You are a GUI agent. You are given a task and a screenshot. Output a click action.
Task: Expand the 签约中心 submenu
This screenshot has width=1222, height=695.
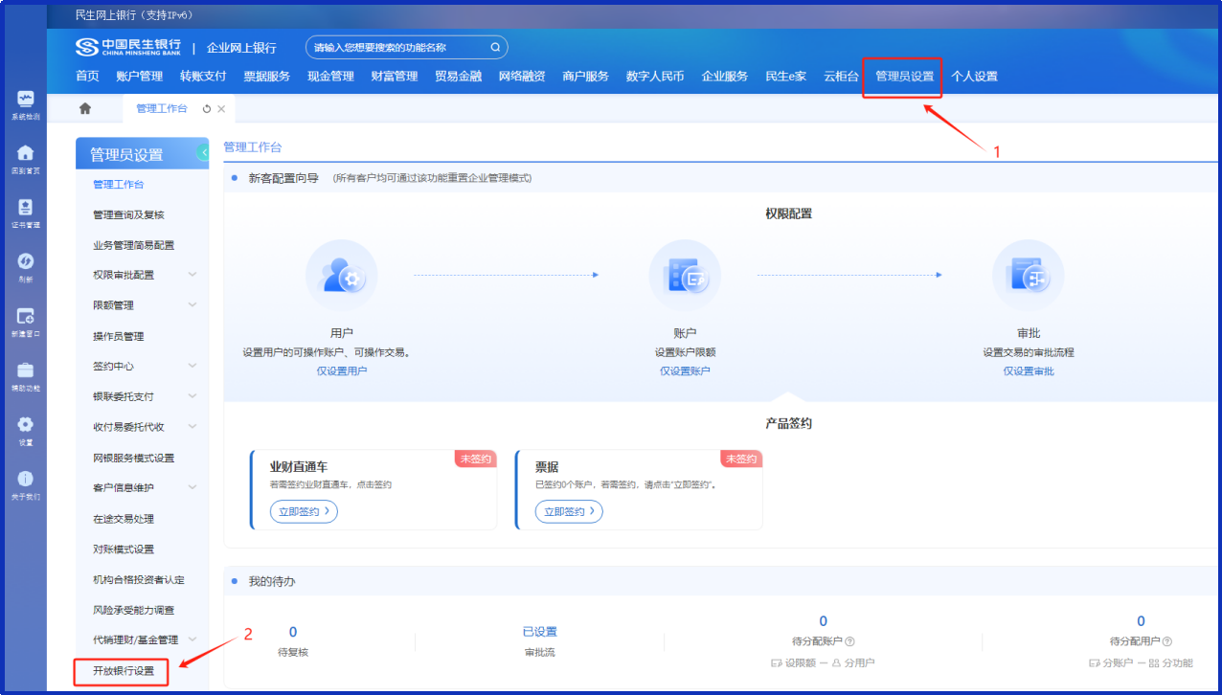192,366
